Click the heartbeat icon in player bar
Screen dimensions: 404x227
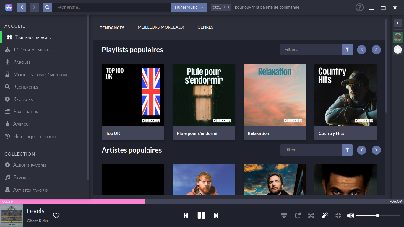click(284, 216)
